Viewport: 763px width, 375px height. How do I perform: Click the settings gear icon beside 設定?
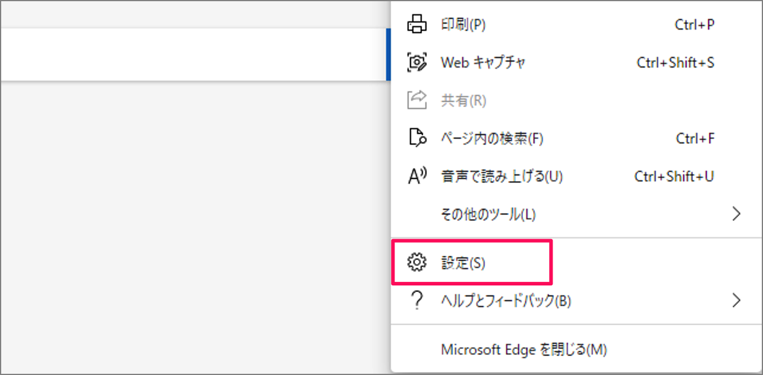pos(418,262)
